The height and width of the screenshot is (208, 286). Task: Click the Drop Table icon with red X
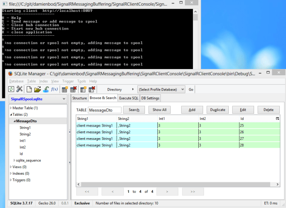pos(73,89)
